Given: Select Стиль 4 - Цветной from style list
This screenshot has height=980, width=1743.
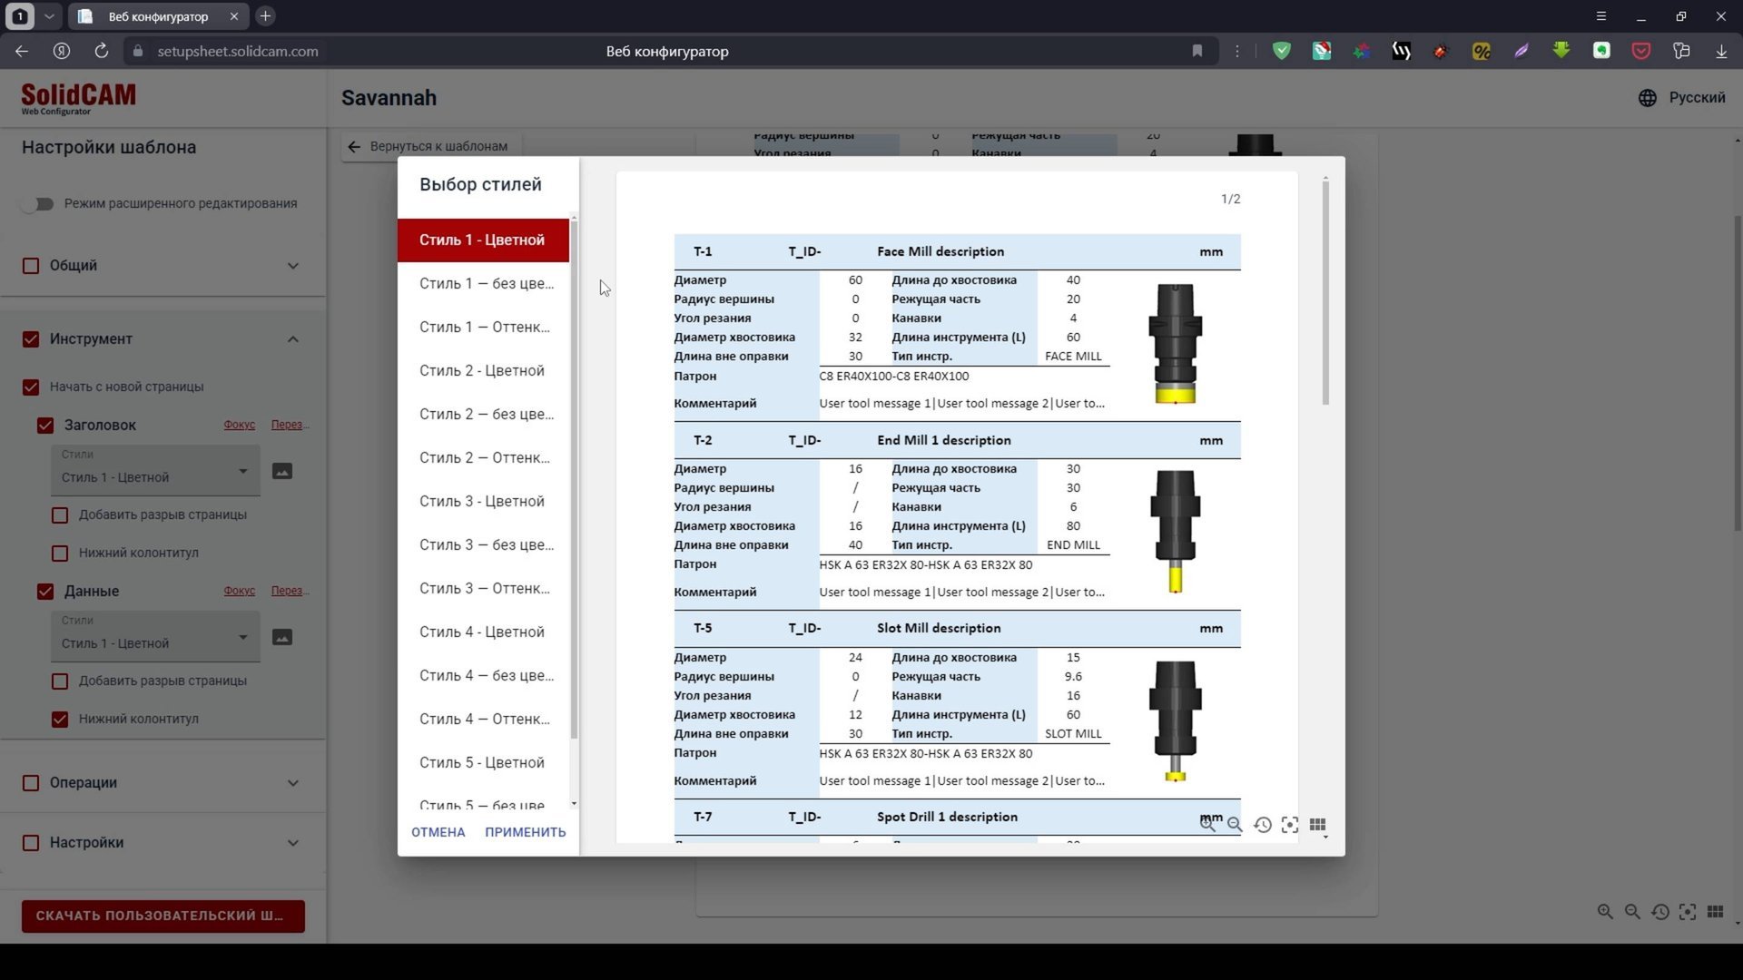Looking at the screenshot, I should point(482,632).
